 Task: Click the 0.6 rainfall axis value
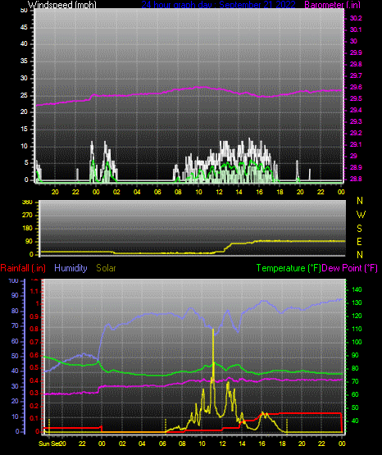pyautogui.click(x=34, y=355)
